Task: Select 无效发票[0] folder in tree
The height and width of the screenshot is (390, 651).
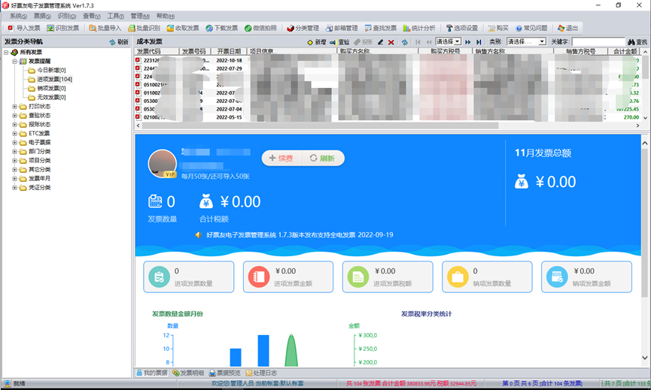Action: 47,98
